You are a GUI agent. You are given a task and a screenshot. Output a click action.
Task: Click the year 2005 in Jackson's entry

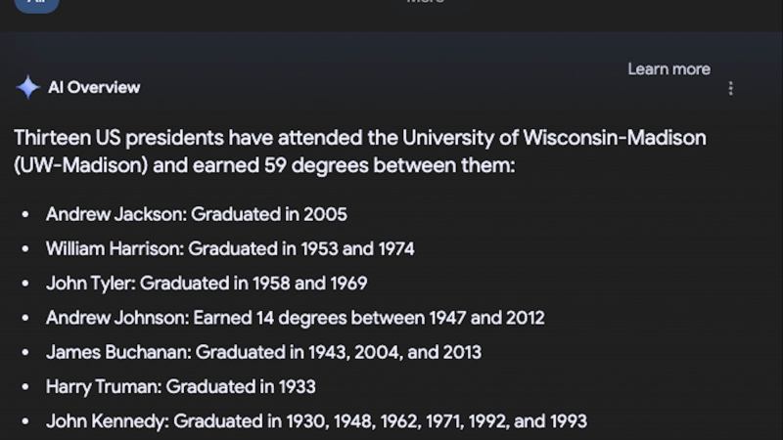coord(325,214)
